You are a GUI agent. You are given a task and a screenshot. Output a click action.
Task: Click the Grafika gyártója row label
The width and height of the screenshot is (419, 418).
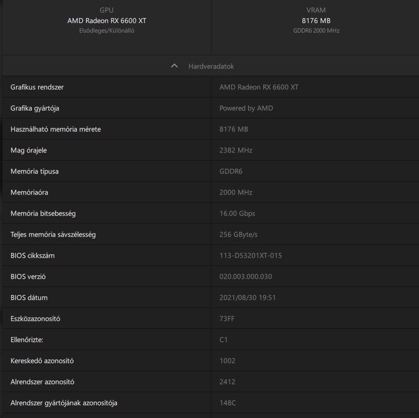[35, 108]
